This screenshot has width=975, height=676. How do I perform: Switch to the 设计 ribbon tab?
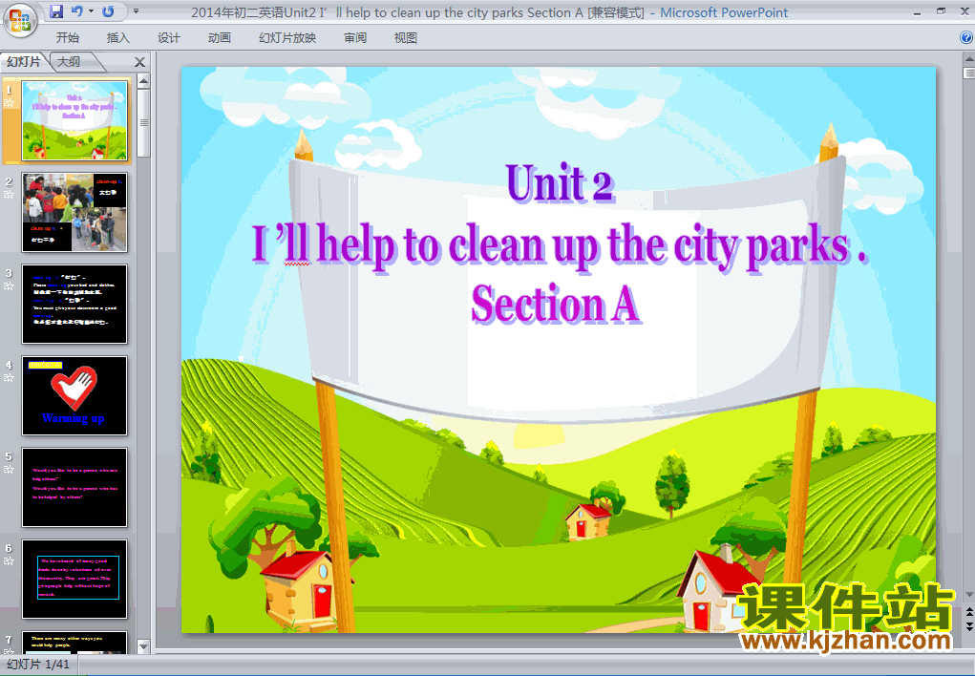point(168,38)
